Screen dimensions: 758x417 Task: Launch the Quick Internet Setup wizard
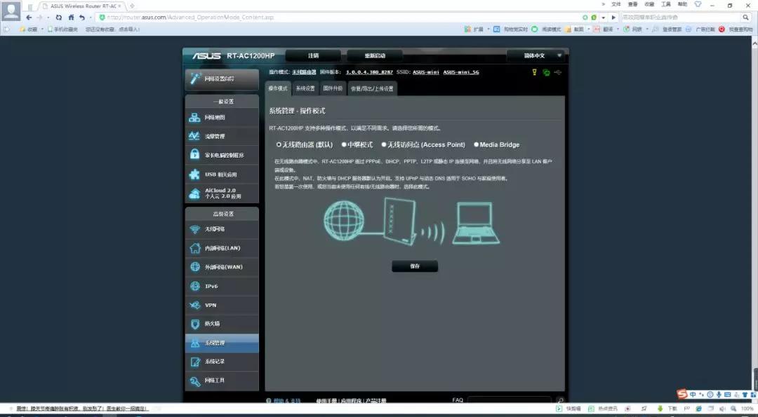[x=222, y=78]
